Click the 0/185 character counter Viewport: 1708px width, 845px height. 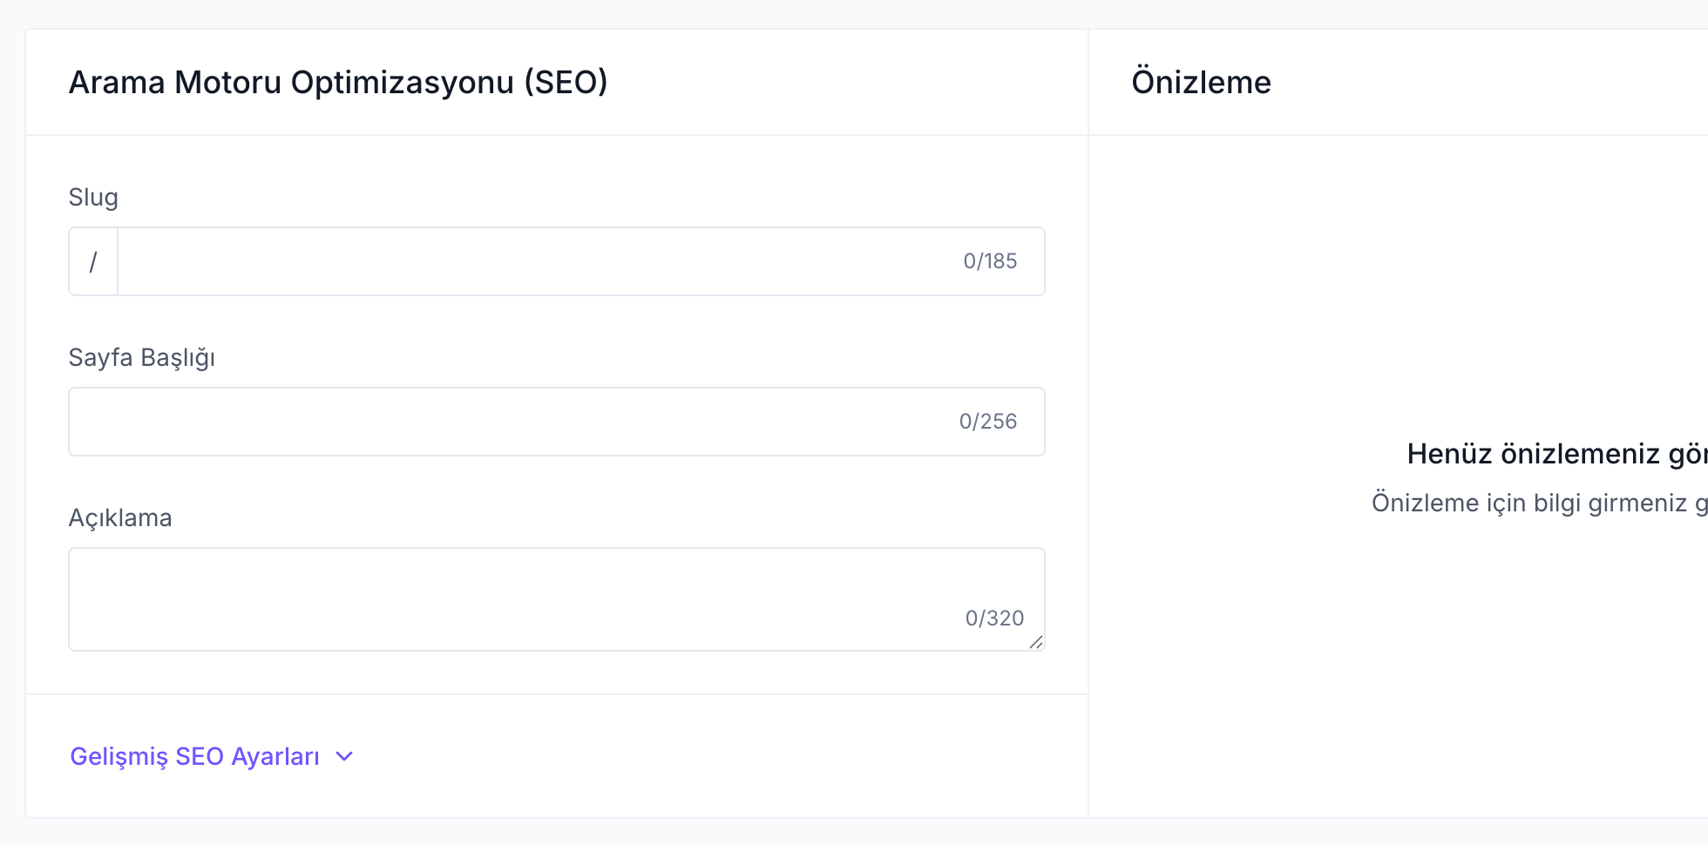point(990,260)
